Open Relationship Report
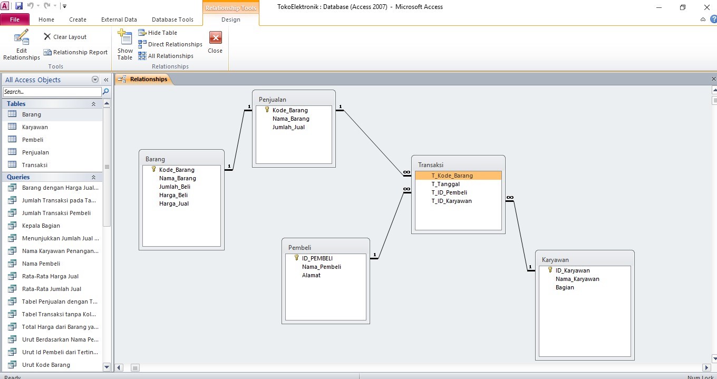 (x=75, y=52)
